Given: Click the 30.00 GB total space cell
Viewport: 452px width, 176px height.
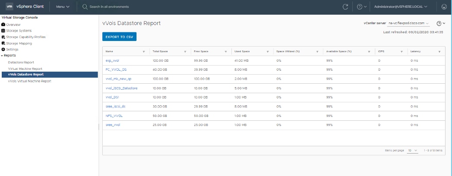Looking at the screenshot, I should pyautogui.click(x=159, y=107).
